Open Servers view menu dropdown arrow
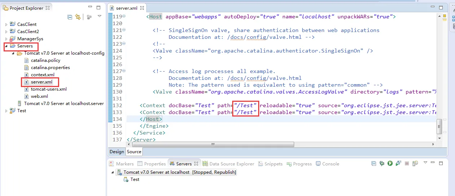The width and height of the screenshot is (455, 196). pos(425,163)
